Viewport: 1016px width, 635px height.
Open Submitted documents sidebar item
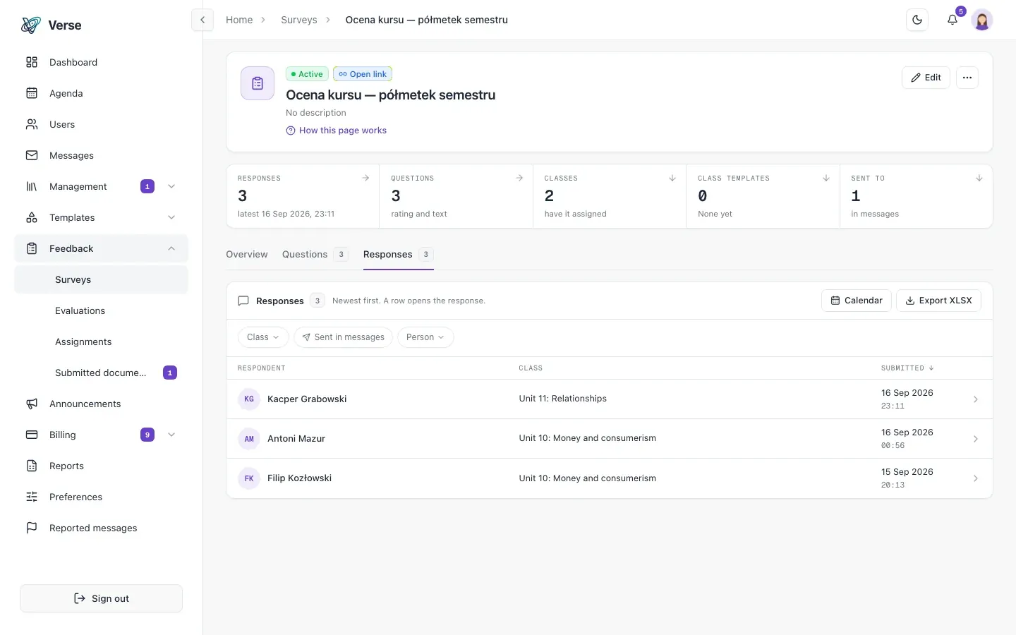[x=101, y=373]
